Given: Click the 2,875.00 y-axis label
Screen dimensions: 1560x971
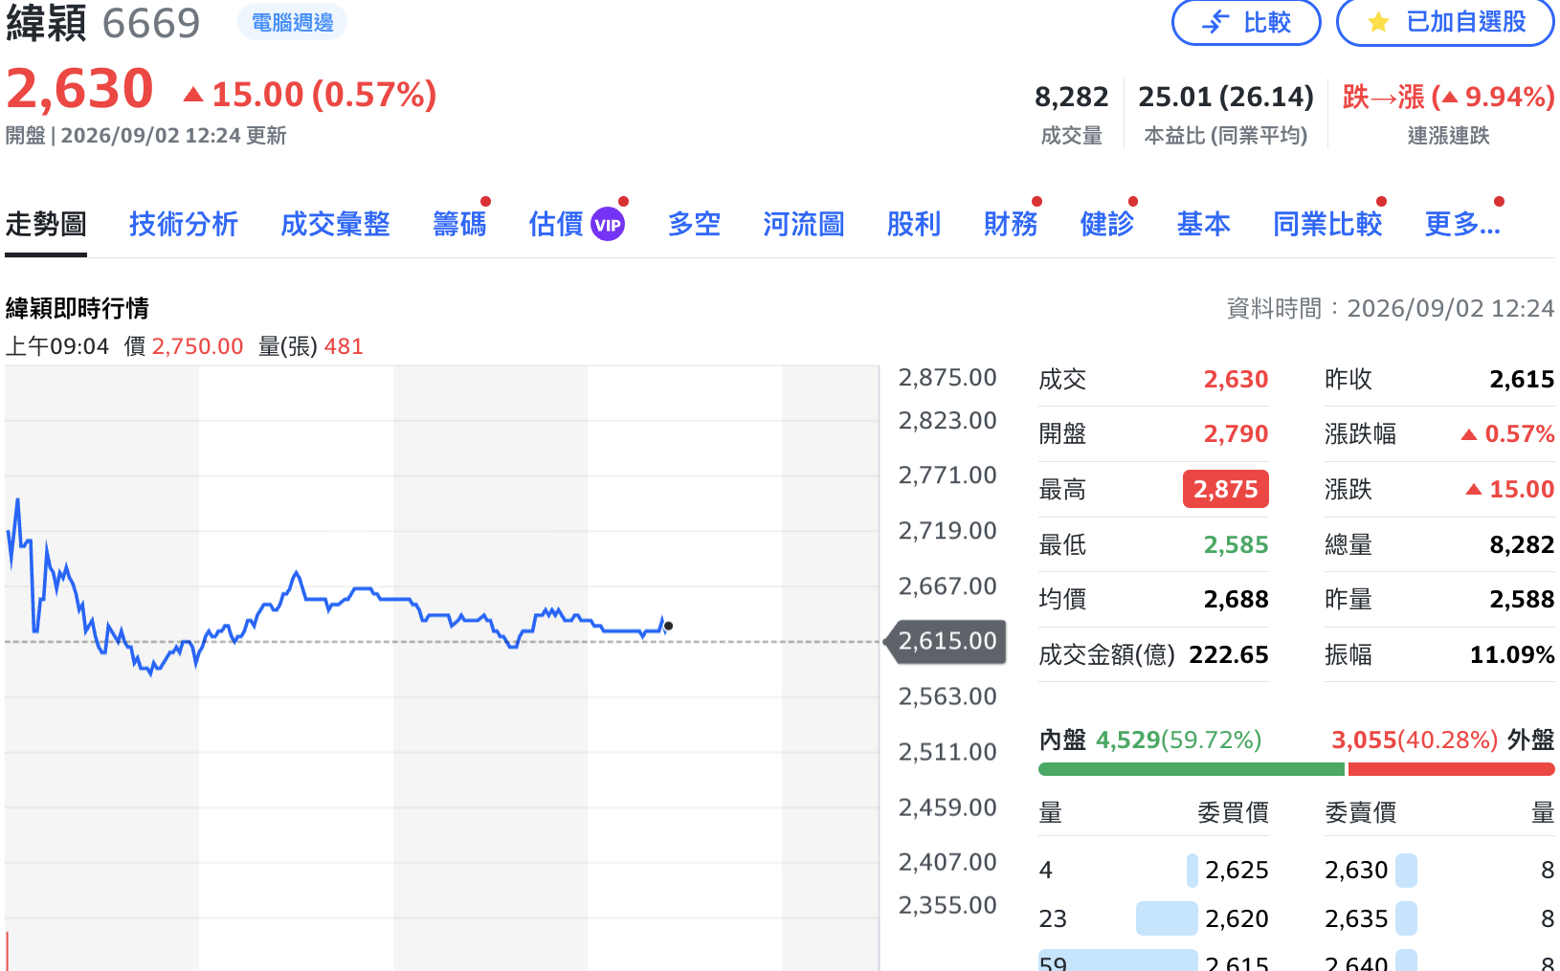Looking at the screenshot, I should [x=947, y=378].
